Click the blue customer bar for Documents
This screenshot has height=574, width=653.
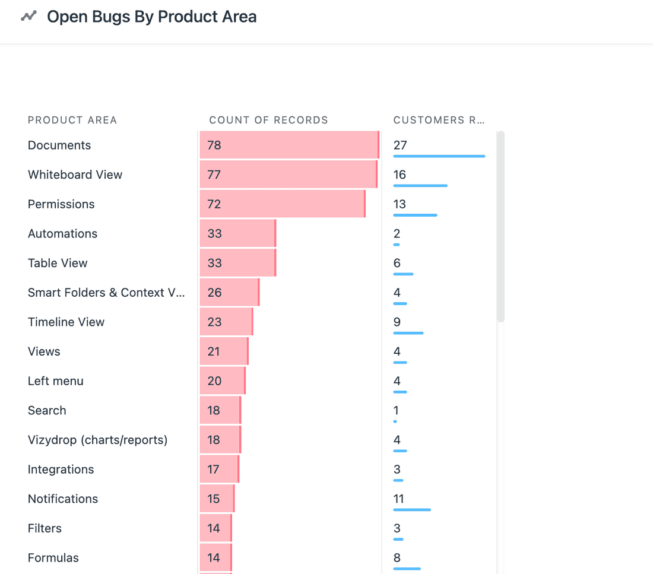[439, 156]
